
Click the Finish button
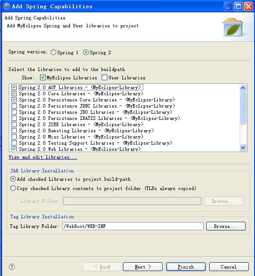(x=186, y=267)
